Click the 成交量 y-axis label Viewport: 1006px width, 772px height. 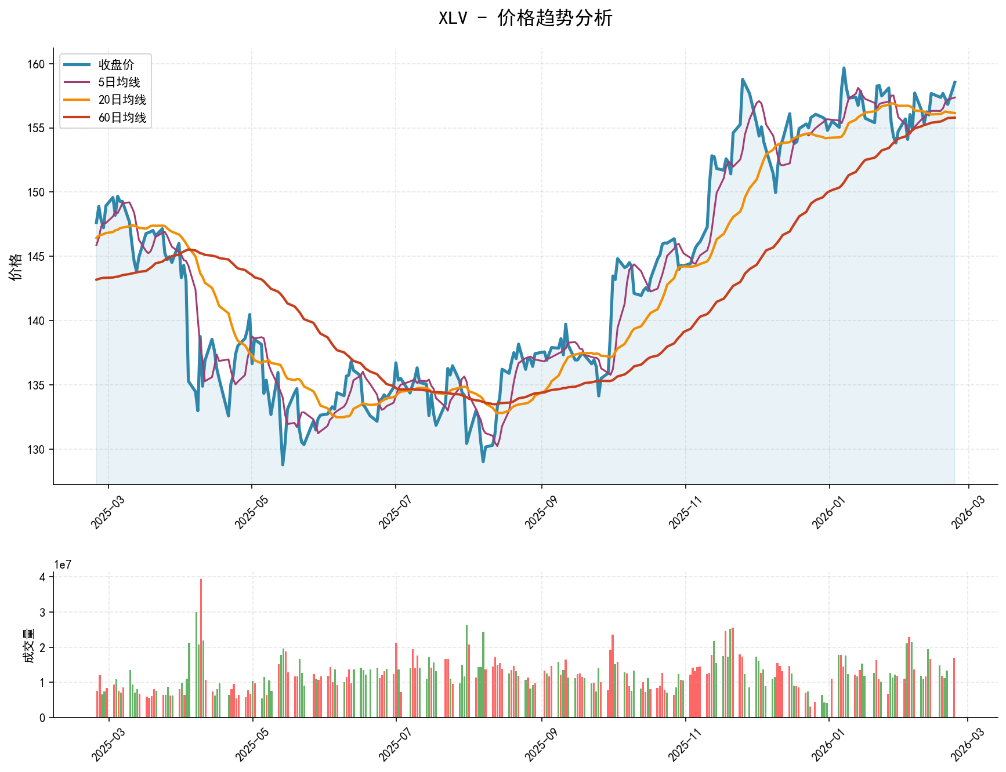28,645
